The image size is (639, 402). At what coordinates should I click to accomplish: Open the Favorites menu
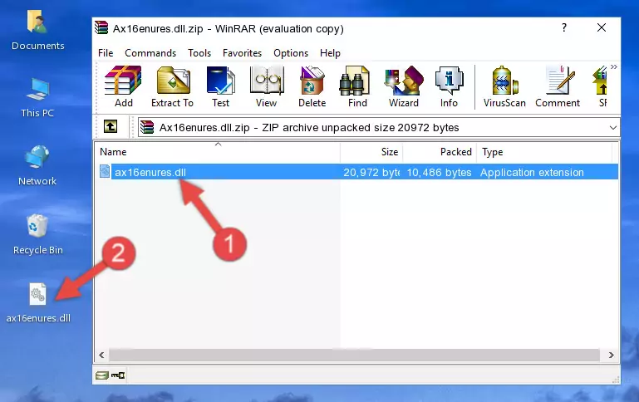pos(242,53)
